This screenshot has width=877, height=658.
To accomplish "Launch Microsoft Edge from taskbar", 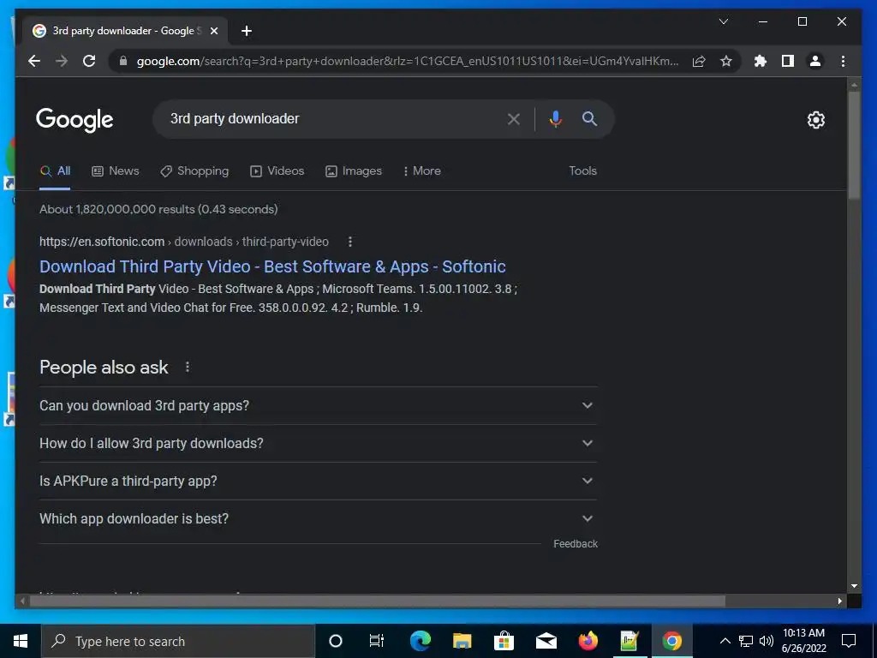I will click(420, 641).
